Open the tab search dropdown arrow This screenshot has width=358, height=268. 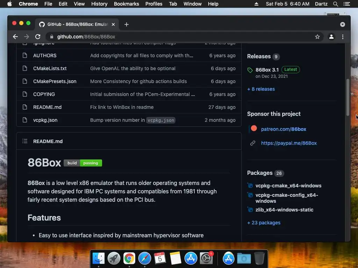[343, 24]
